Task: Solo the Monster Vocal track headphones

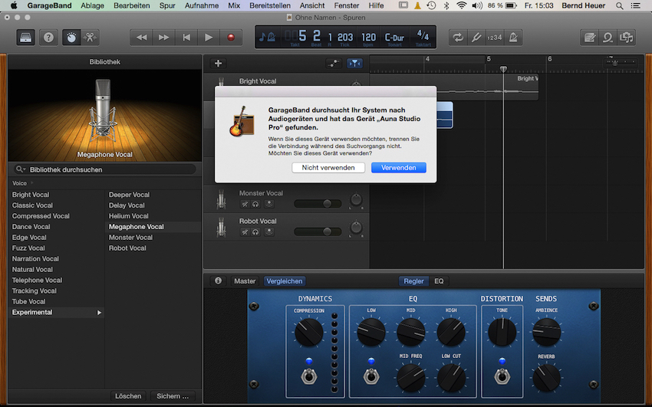Action: (255, 204)
